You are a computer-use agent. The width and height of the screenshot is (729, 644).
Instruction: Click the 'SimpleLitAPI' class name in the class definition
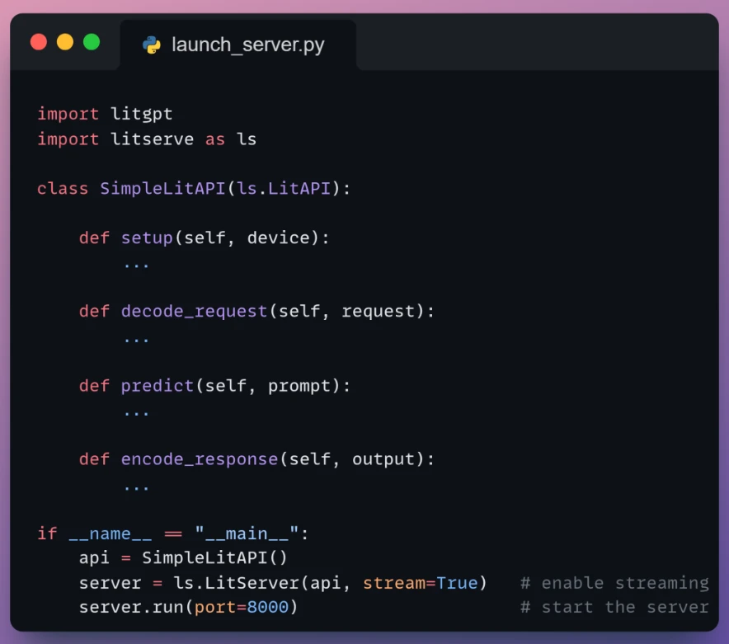coord(162,188)
